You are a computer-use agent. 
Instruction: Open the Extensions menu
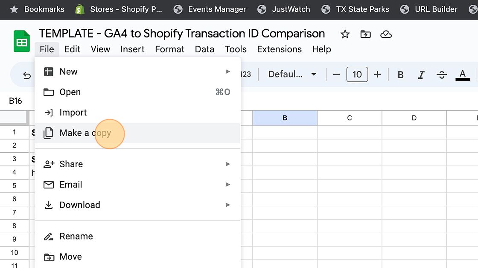pyautogui.click(x=279, y=49)
